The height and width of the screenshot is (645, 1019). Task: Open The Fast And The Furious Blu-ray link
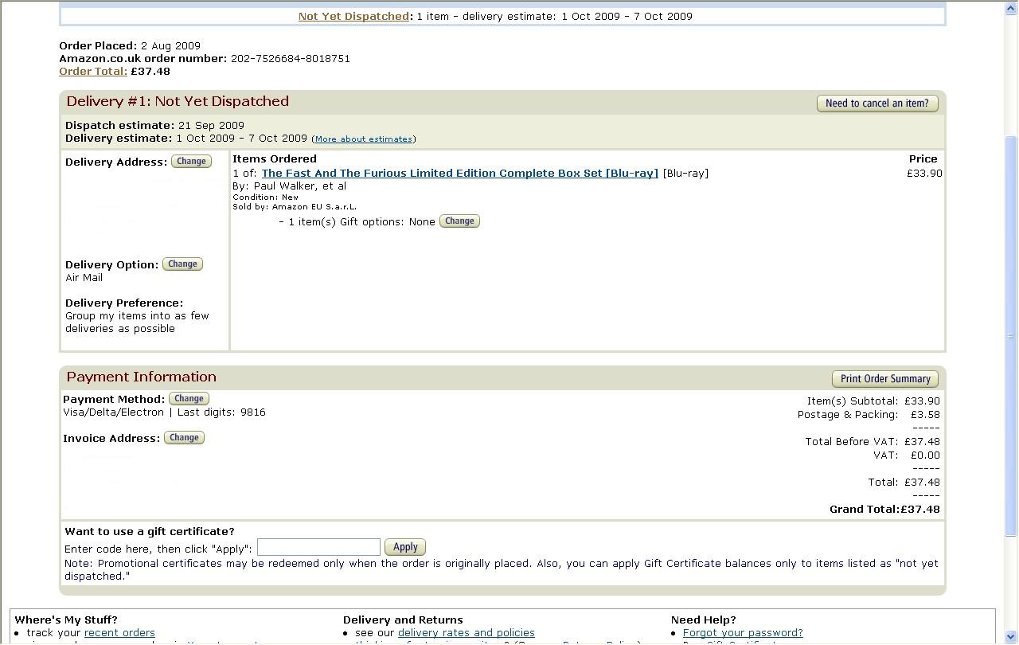coord(460,173)
